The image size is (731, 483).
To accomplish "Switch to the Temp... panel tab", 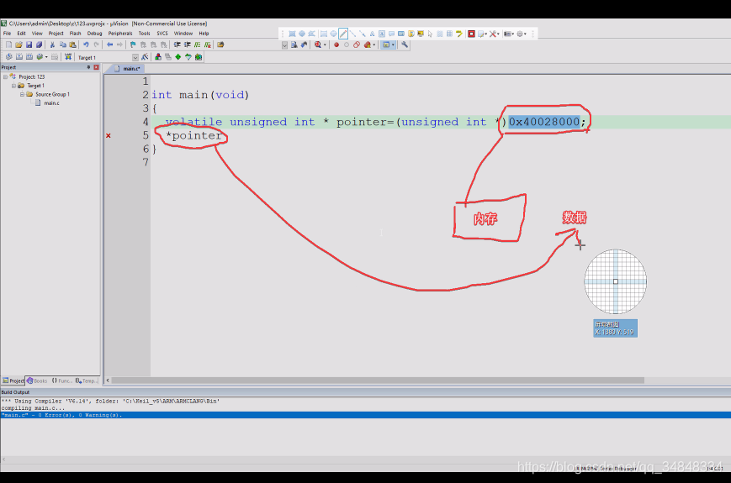I will click(87, 381).
